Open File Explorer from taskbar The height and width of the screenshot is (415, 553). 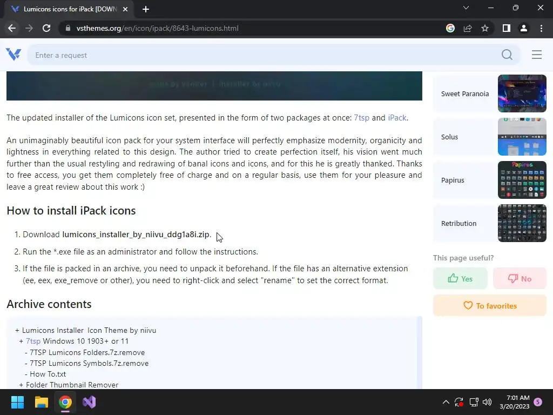point(41,402)
